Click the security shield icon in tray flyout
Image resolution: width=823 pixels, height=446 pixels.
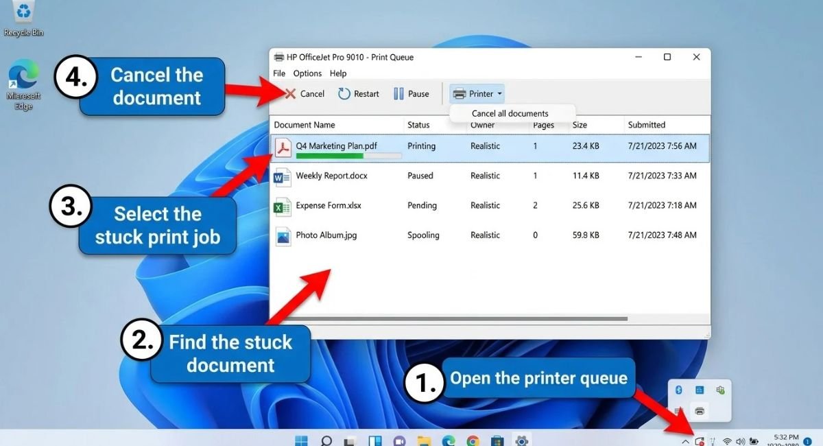[720, 390]
